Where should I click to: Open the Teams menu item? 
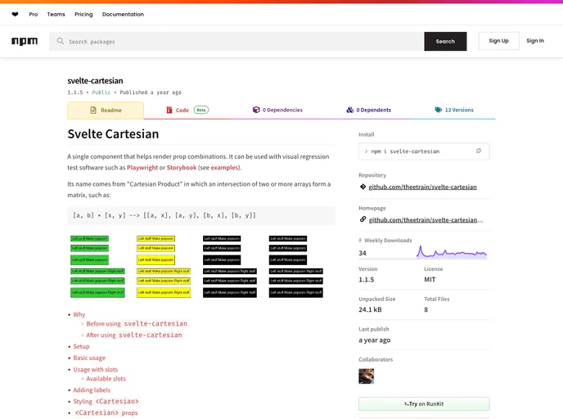pos(56,15)
